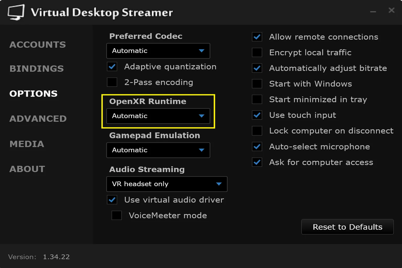Open the Accounts section

click(38, 45)
